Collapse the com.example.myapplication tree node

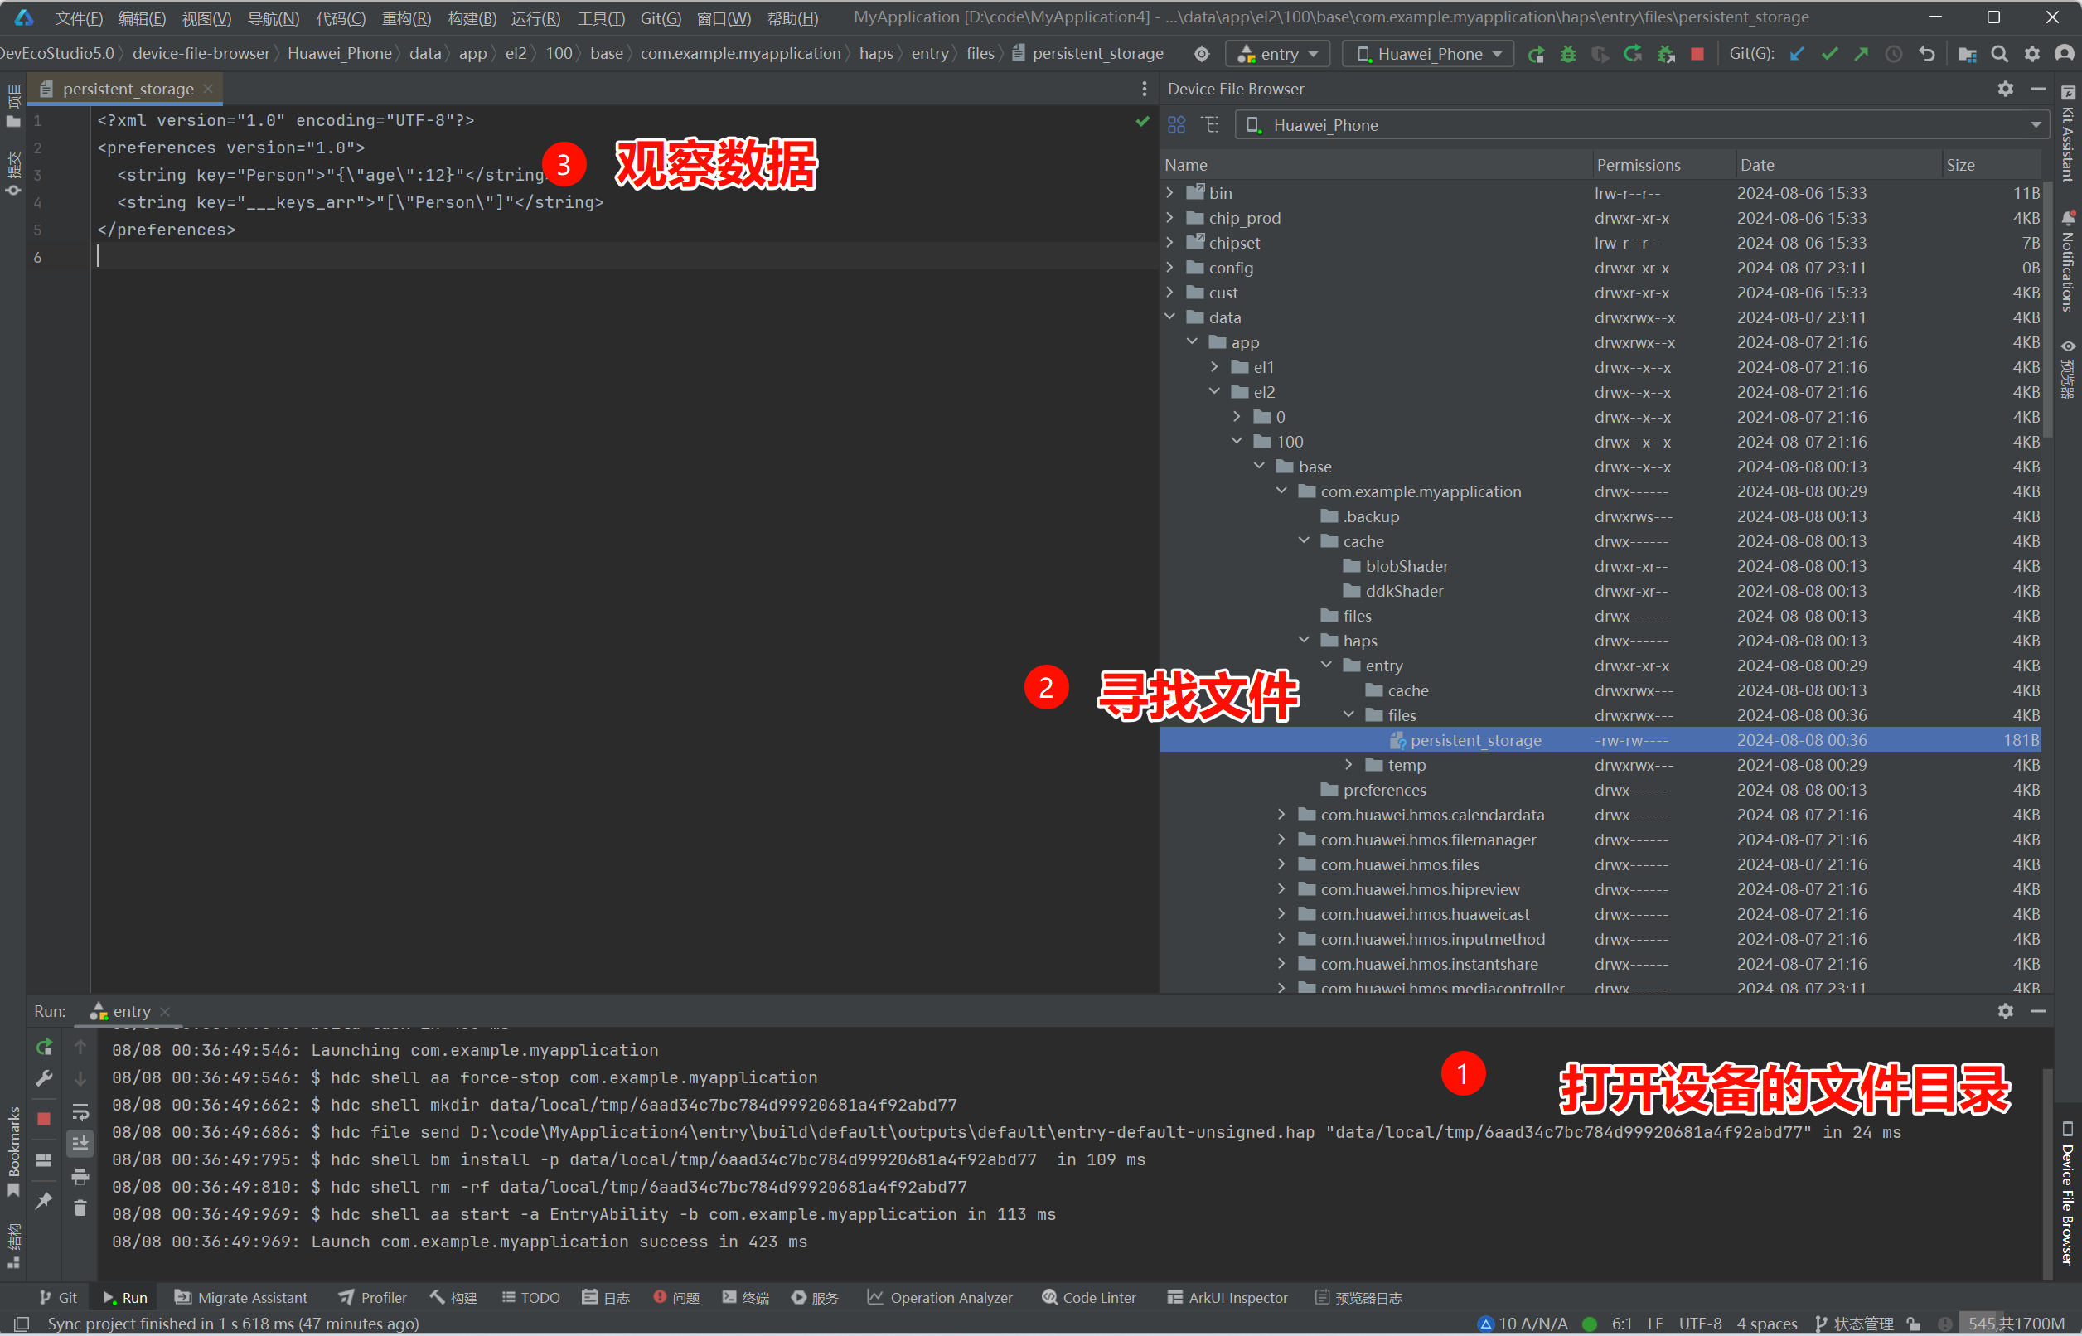(1282, 491)
